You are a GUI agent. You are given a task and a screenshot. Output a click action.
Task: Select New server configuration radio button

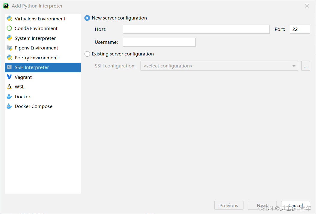click(x=87, y=18)
